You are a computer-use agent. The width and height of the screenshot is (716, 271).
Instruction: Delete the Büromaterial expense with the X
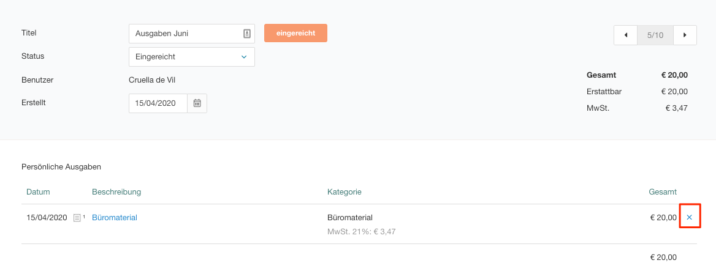[x=689, y=217]
